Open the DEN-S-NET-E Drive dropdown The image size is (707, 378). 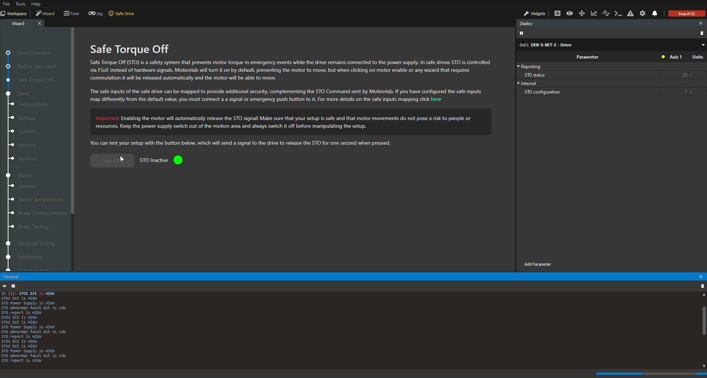pyautogui.click(x=703, y=45)
